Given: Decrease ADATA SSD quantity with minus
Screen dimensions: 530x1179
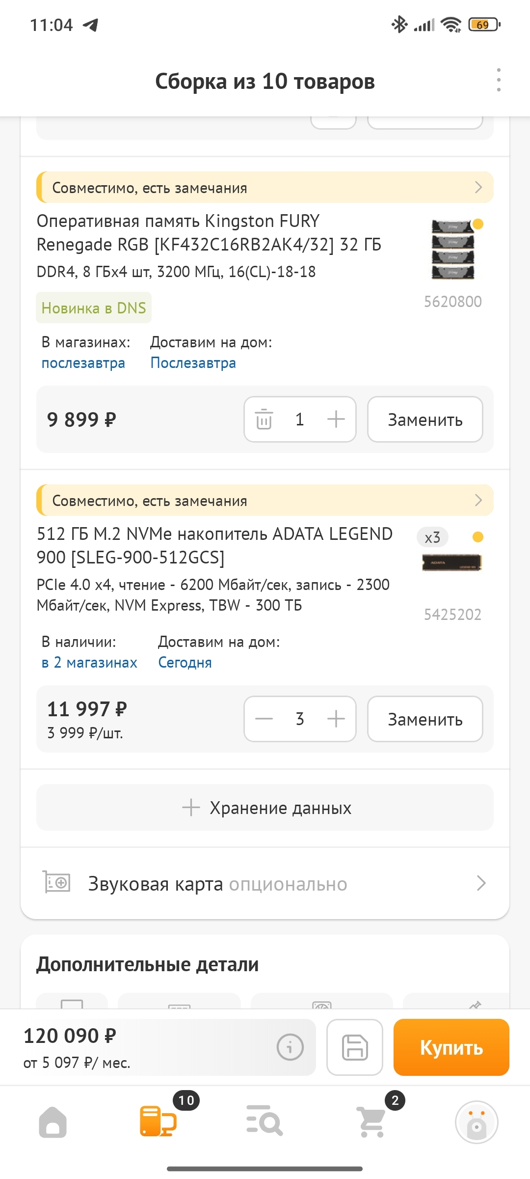Looking at the screenshot, I should [x=264, y=719].
